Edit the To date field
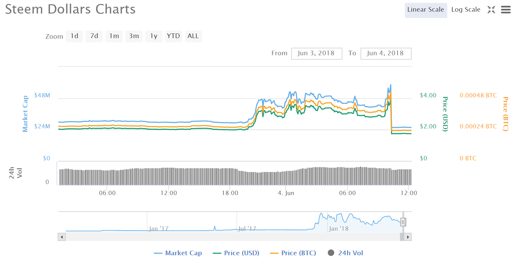 pyautogui.click(x=386, y=53)
